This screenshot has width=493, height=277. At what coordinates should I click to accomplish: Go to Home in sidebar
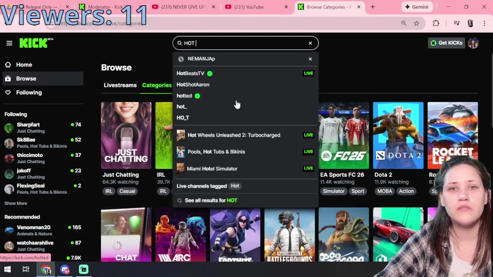point(42,65)
